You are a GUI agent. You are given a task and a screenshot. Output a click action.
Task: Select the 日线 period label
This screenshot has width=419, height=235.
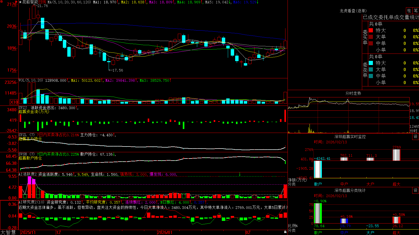pos(42,2)
